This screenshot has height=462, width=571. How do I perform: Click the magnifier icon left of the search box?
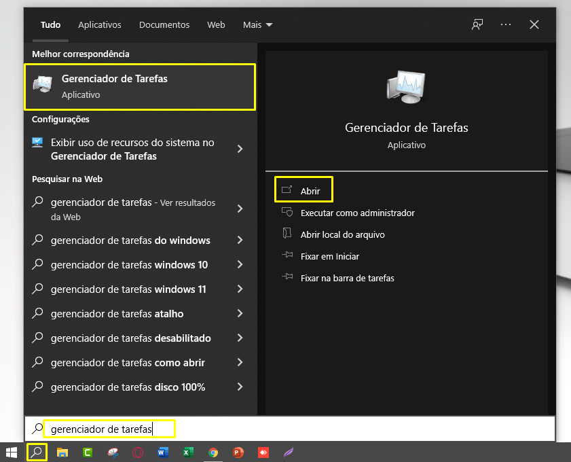[37, 429]
